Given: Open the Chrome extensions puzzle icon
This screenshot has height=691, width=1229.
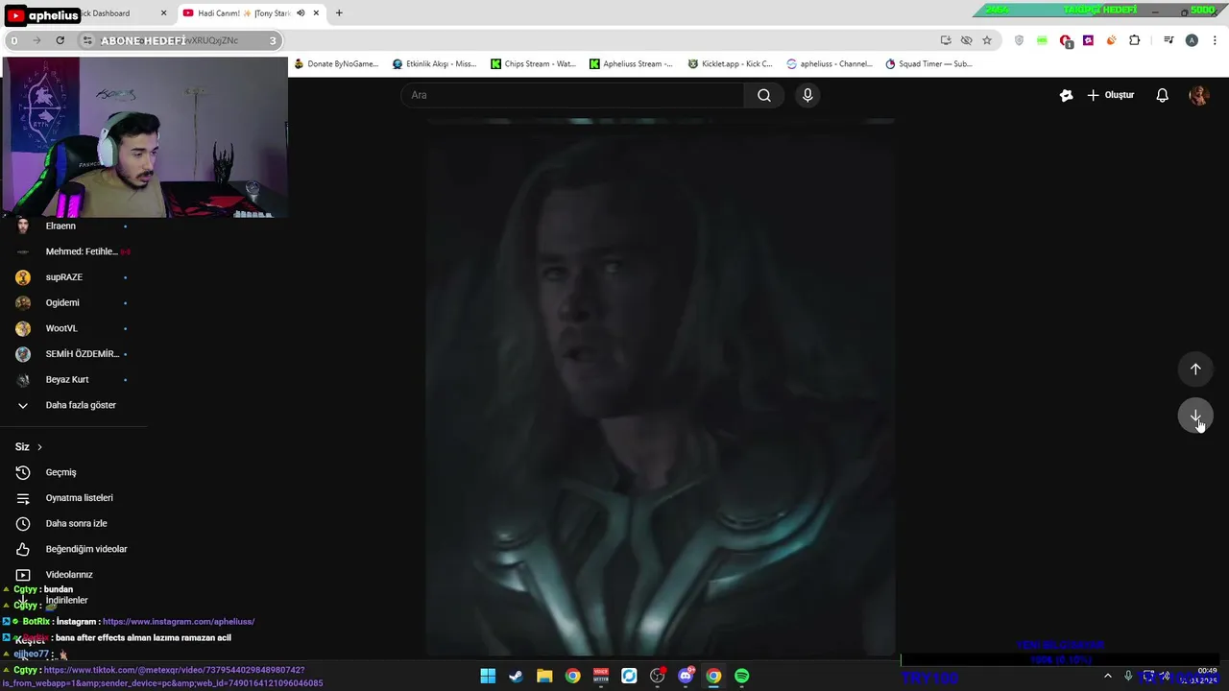Looking at the screenshot, I should pyautogui.click(x=1135, y=40).
